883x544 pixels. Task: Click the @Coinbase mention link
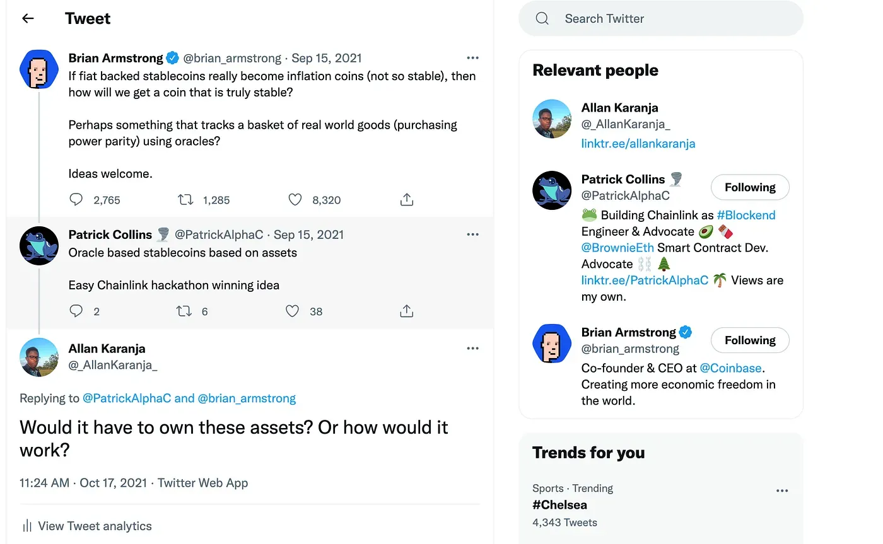(730, 367)
